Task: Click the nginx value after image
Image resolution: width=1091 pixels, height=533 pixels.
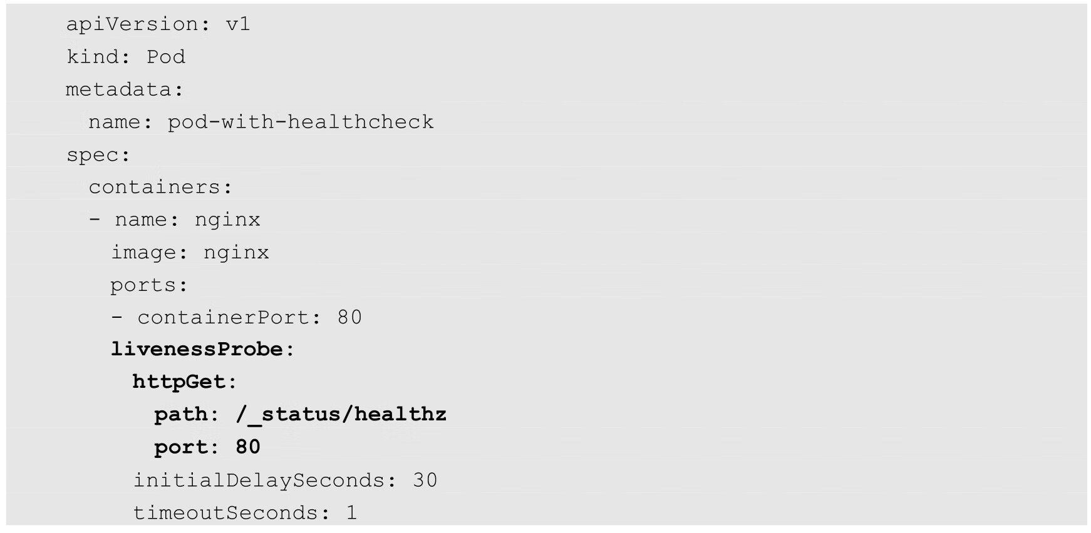Action: coord(236,252)
